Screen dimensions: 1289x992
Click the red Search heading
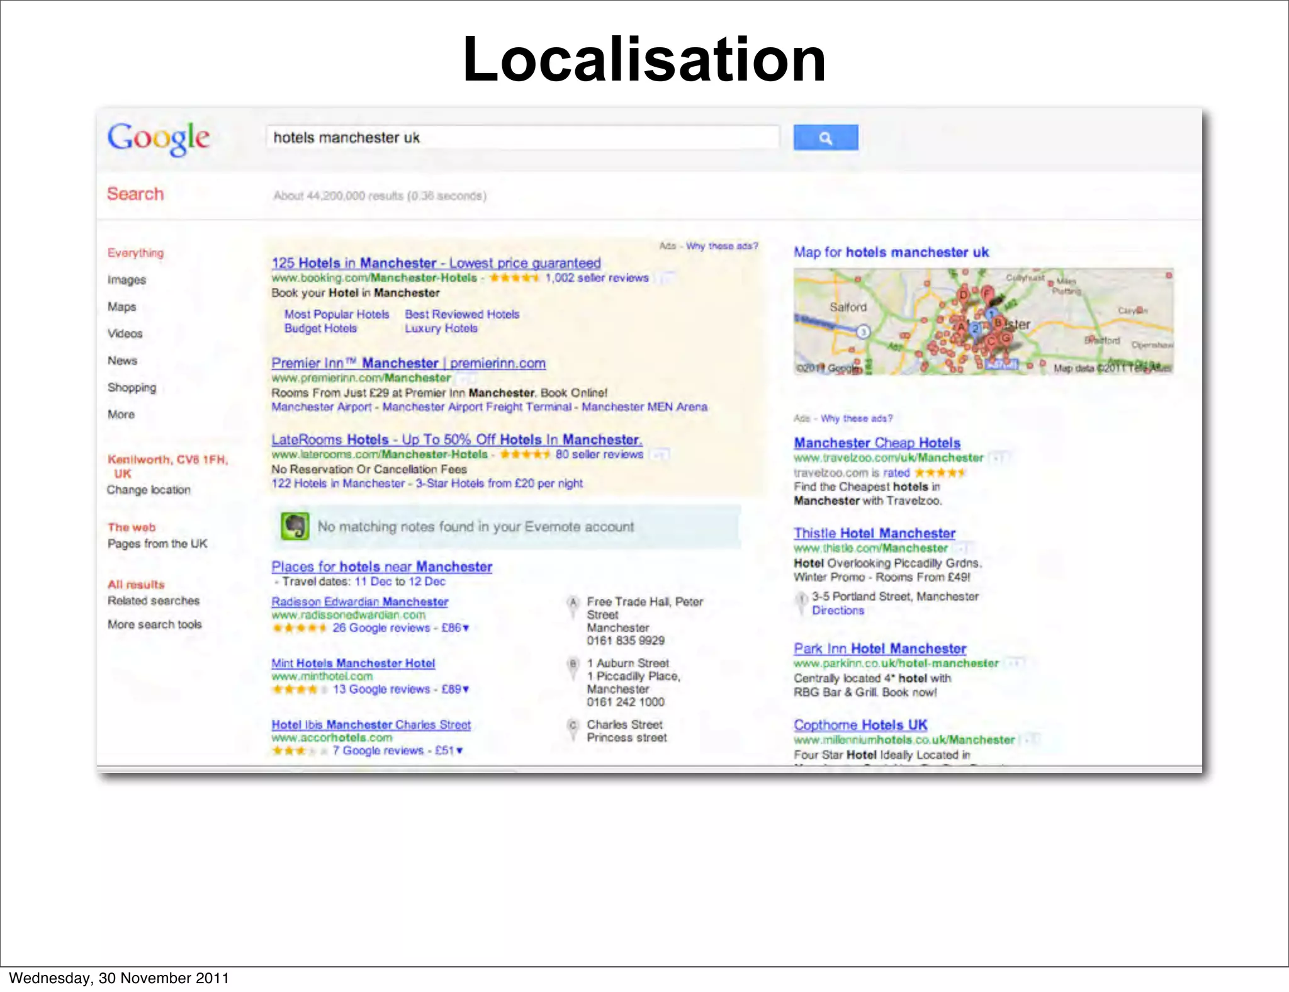click(135, 194)
